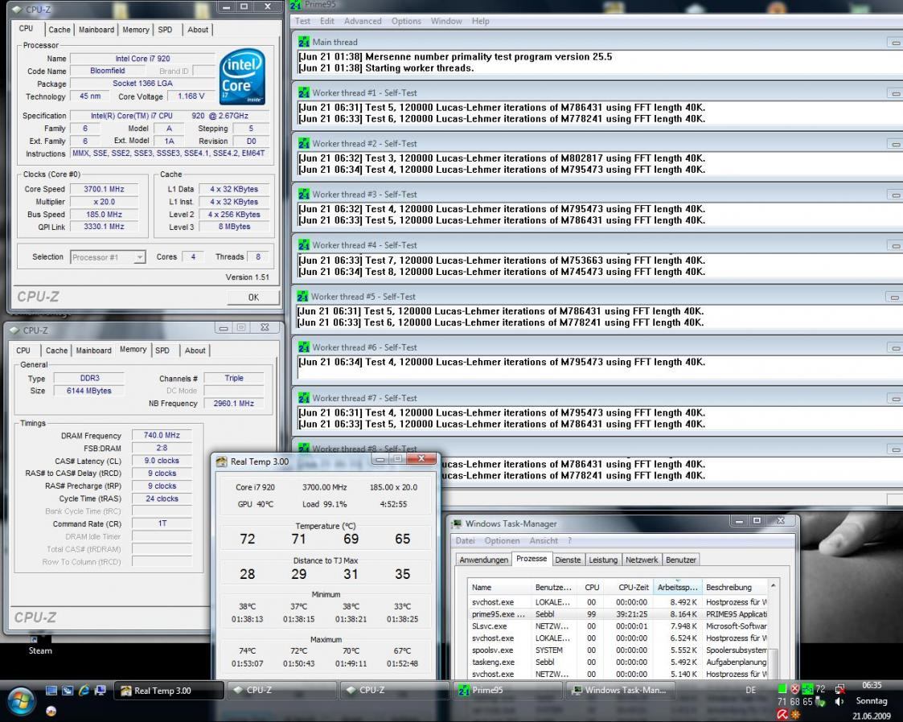Select the prime95.exe process row
903x722 pixels.
[619, 613]
